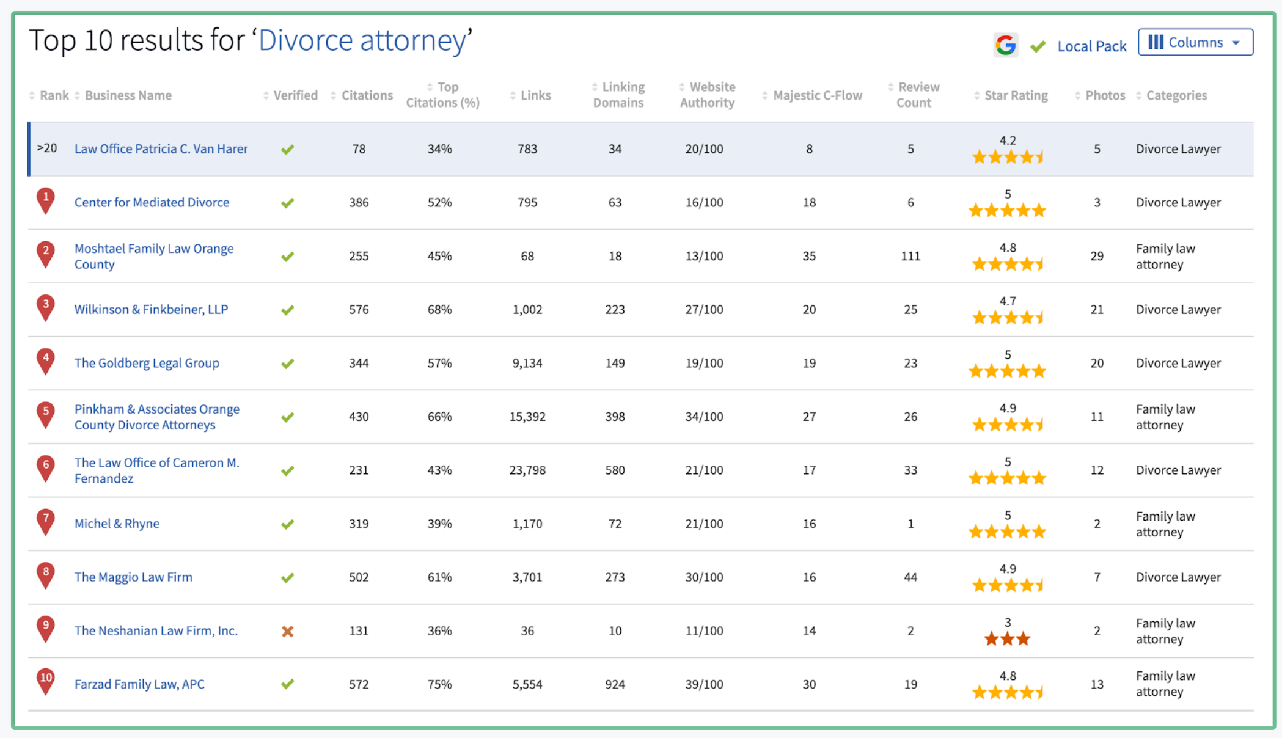Open the Columns dropdown menu
This screenshot has height=738, width=1282.
(1195, 42)
